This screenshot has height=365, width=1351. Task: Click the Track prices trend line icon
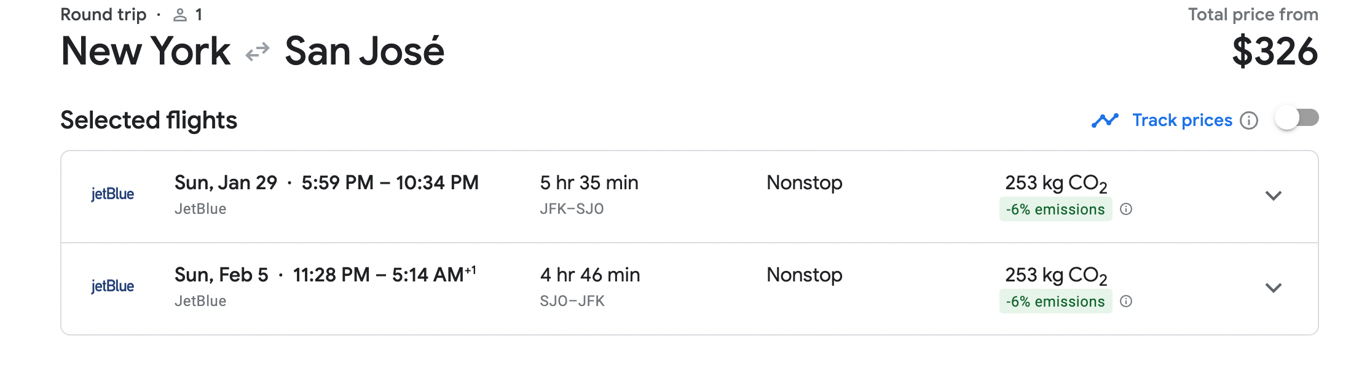[x=1105, y=120]
